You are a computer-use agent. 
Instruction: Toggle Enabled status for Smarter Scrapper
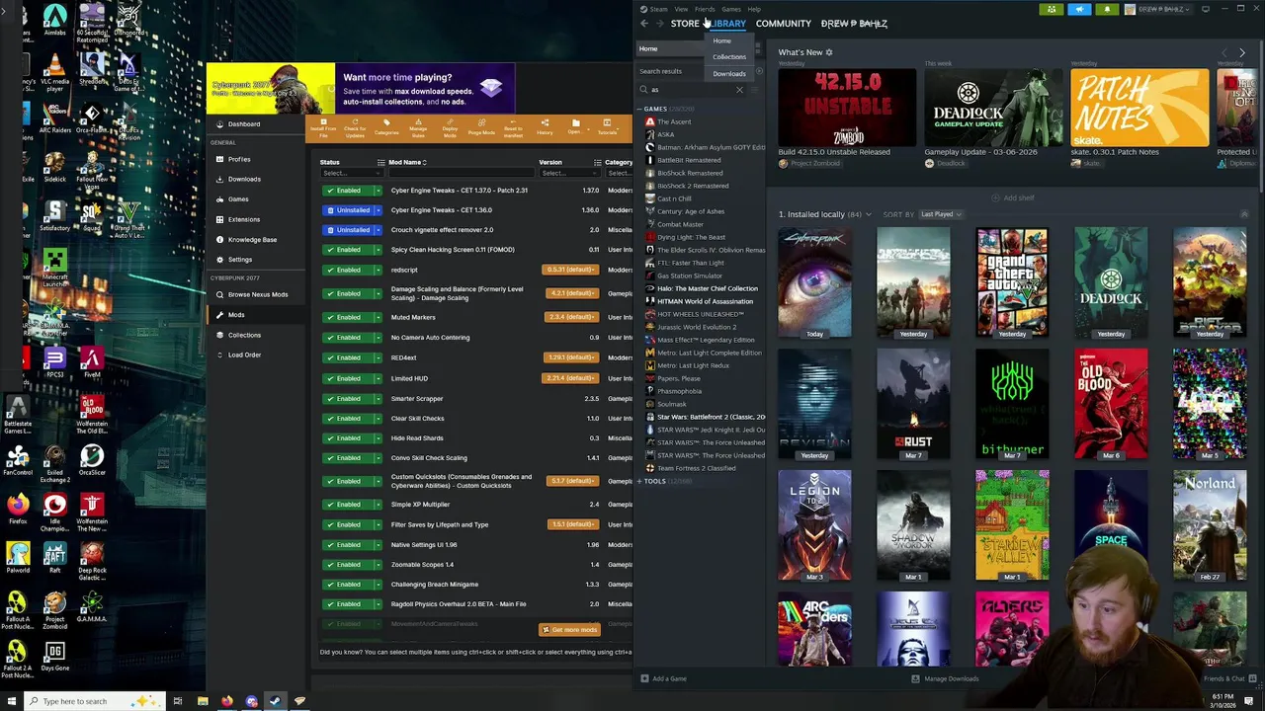point(347,398)
